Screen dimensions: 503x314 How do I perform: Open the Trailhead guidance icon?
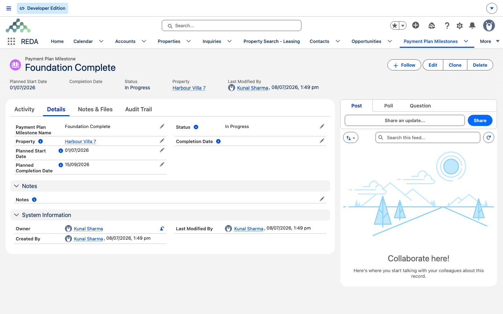432,25
